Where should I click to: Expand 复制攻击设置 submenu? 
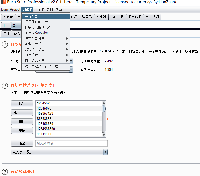[46, 49]
